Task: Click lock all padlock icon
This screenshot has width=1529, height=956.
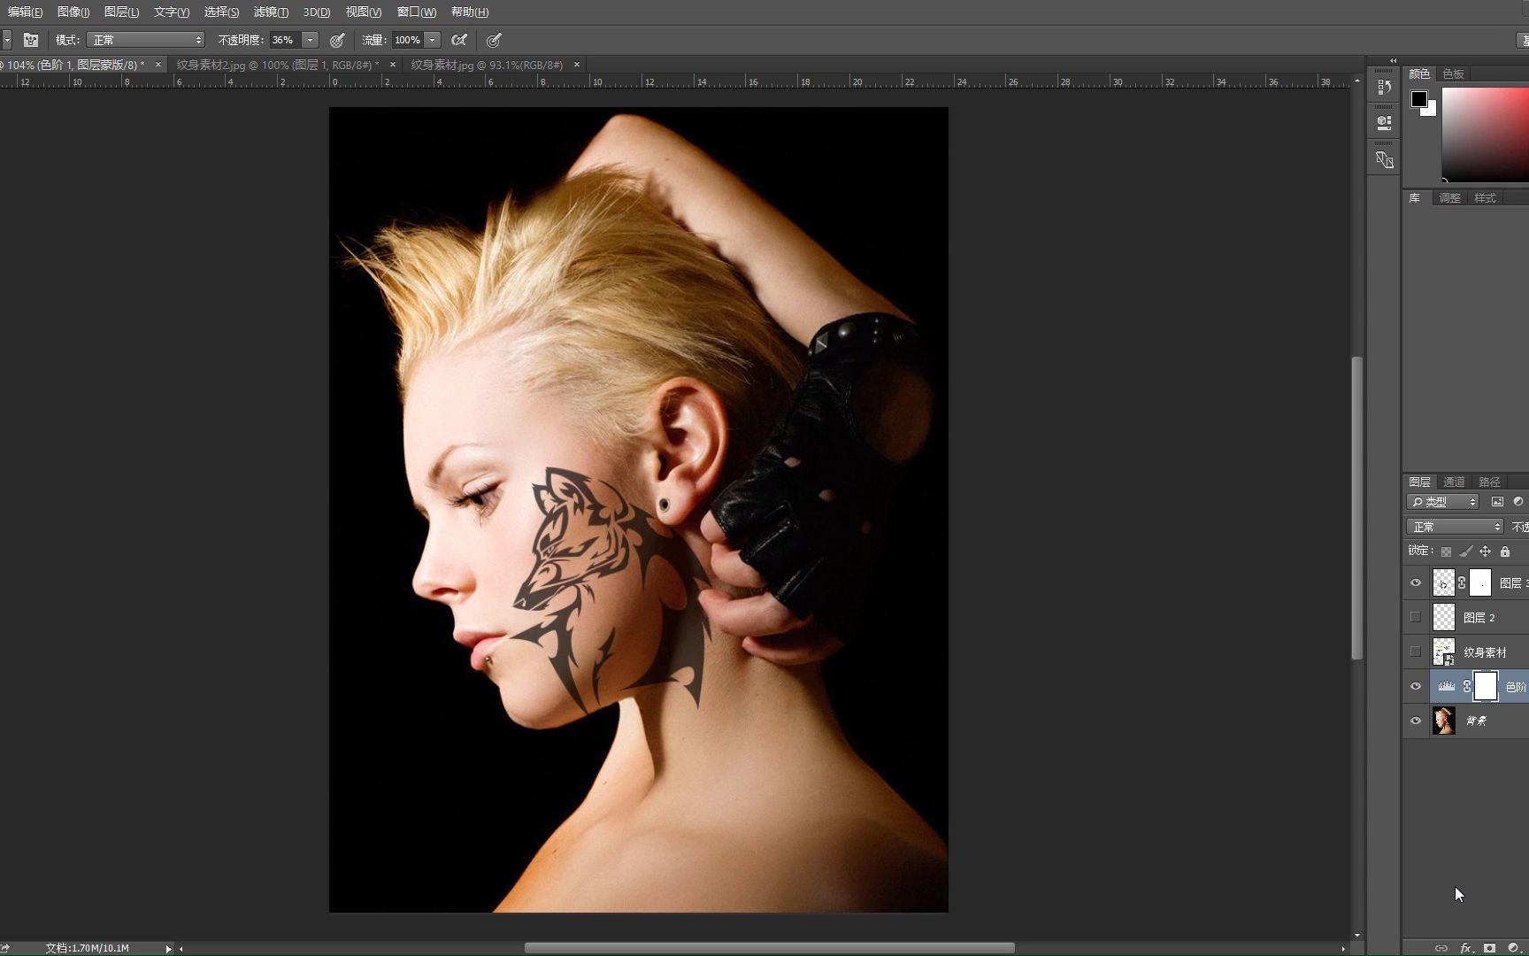Action: click(1505, 551)
